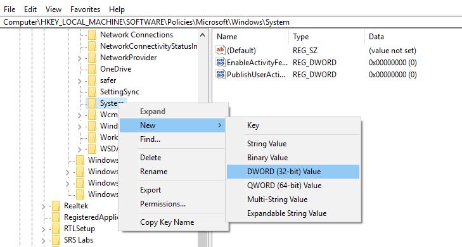Select the PublishUserActi... value name

256,75
